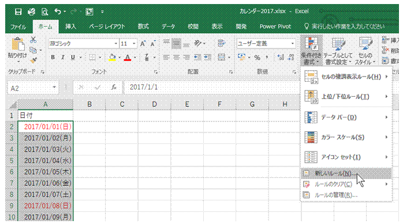Click the insert function fx icon
Screen dimensions: 403x224
click(114, 88)
